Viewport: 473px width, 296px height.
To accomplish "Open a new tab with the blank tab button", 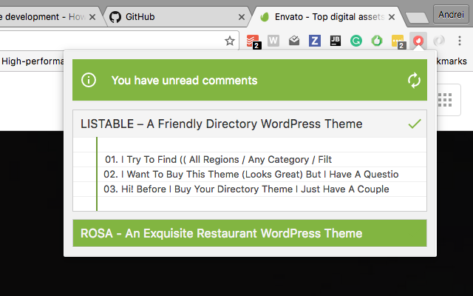I will pos(417,18).
